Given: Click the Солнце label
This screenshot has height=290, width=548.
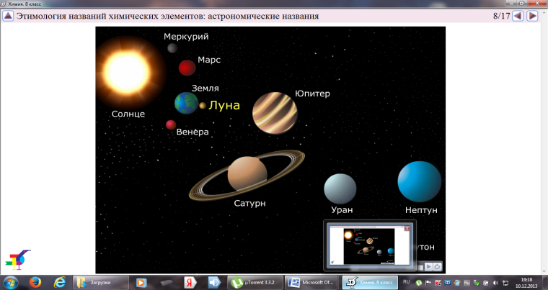Looking at the screenshot, I should pyautogui.click(x=128, y=114).
